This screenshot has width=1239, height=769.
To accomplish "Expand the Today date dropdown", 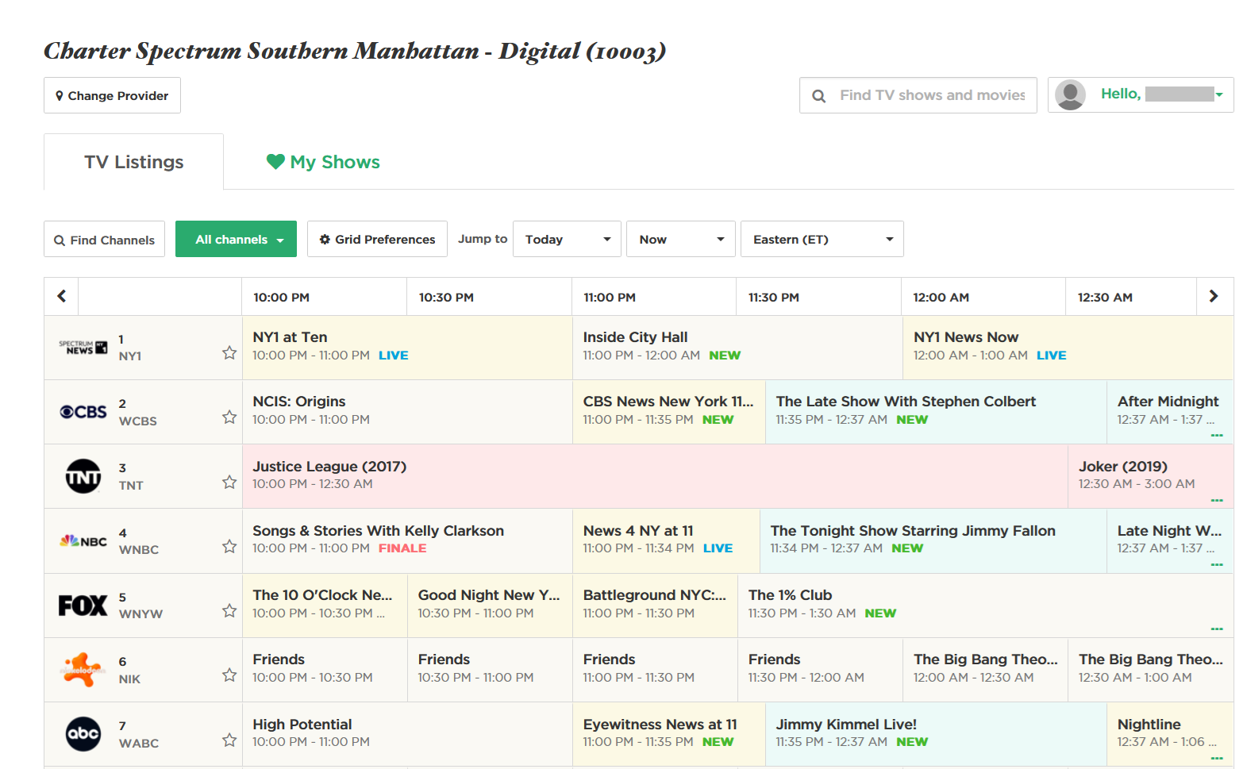I will (567, 239).
